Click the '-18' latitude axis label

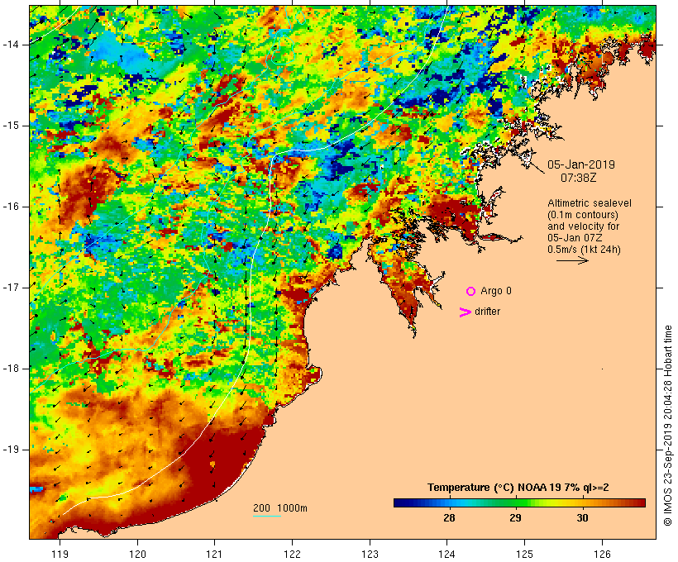coord(10,369)
